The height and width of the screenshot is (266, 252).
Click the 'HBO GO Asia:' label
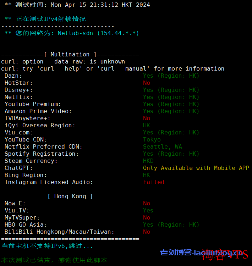[26, 225]
